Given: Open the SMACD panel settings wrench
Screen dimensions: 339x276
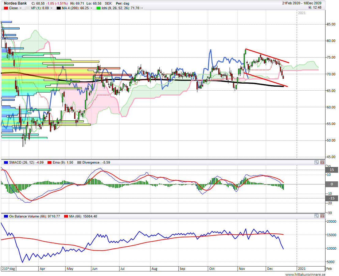Looking at the screenshot, I should point(316,162).
